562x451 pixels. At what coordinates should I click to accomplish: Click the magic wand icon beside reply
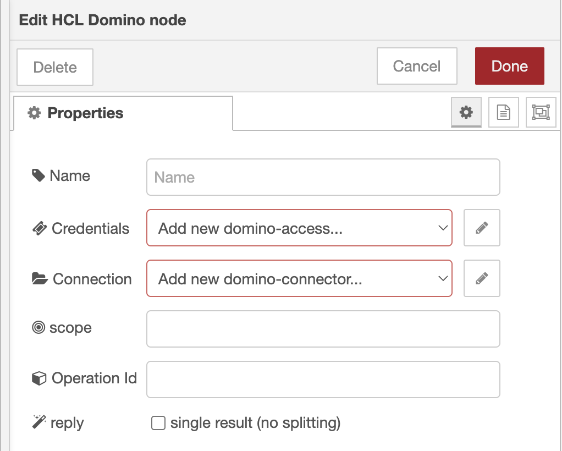coord(38,422)
